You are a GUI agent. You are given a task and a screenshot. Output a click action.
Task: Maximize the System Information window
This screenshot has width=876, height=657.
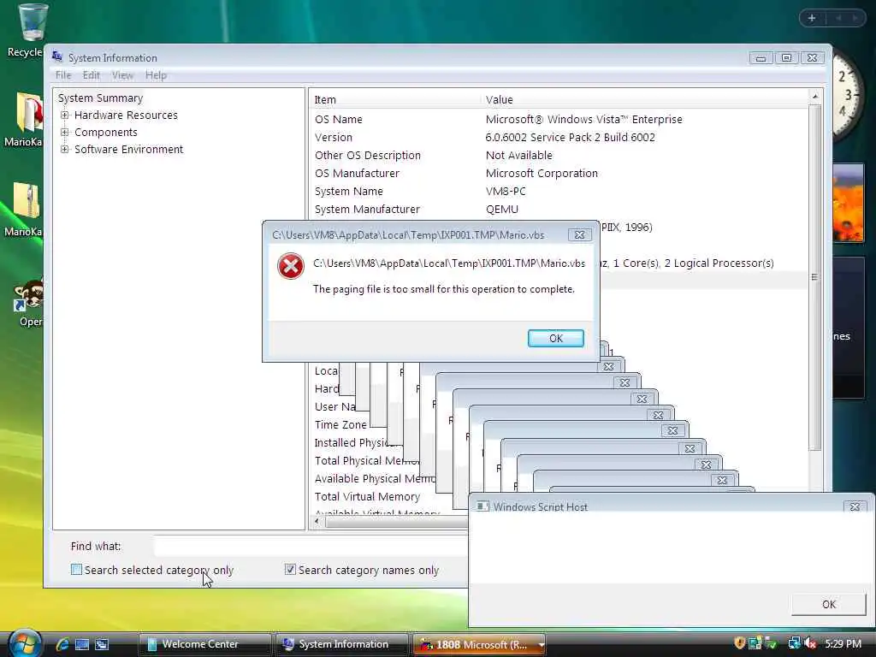pos(786,57)
